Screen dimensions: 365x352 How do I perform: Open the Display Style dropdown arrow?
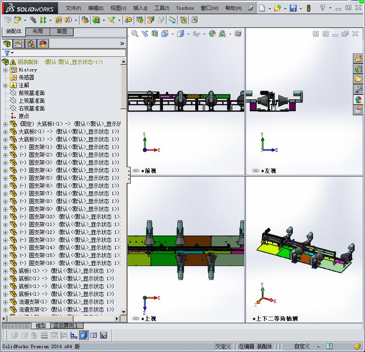pyautogui.click(x=188, y=34)
